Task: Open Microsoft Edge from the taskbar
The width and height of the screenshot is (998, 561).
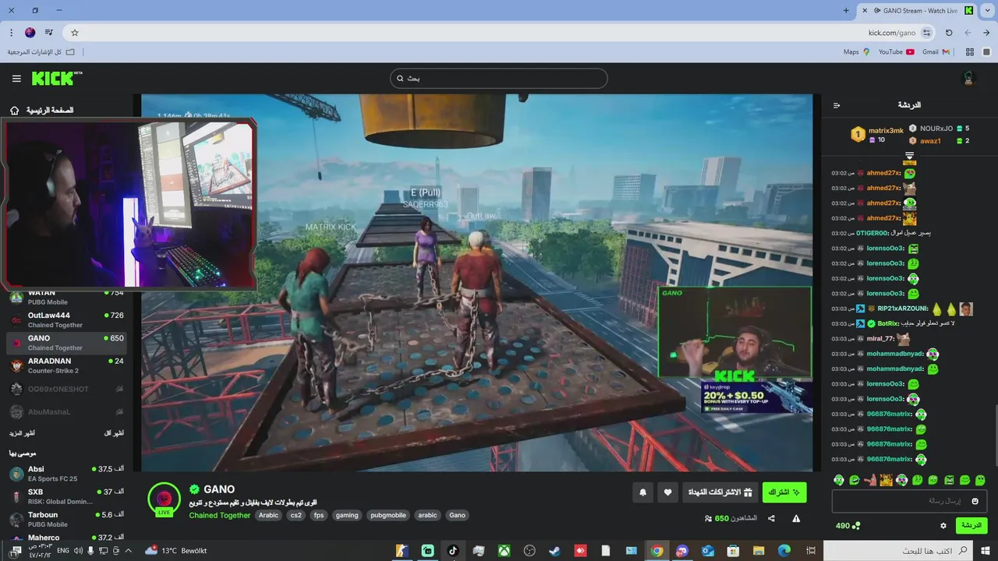Action: (x=784, y=551)
